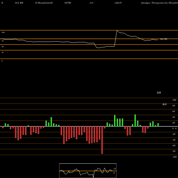This screenshot has height=178, width=178.
Task: Click the 30 label on RSI axis
Action: point(2,52)
